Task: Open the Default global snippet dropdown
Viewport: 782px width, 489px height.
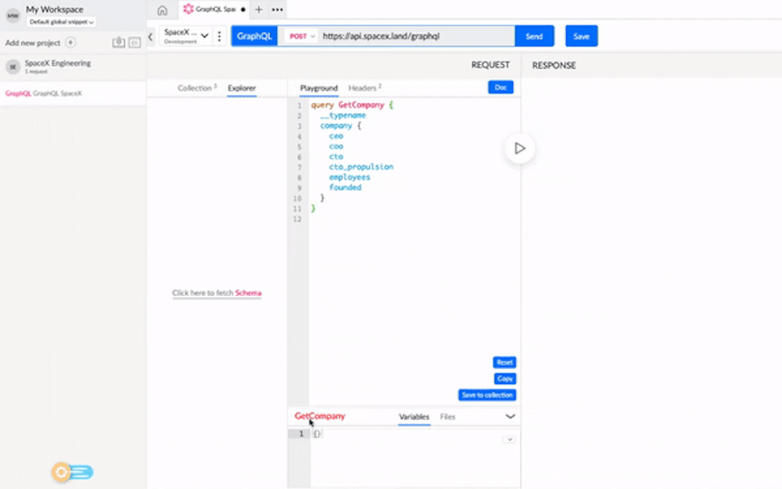Action: pyautogui.click(x=61, y=22)
